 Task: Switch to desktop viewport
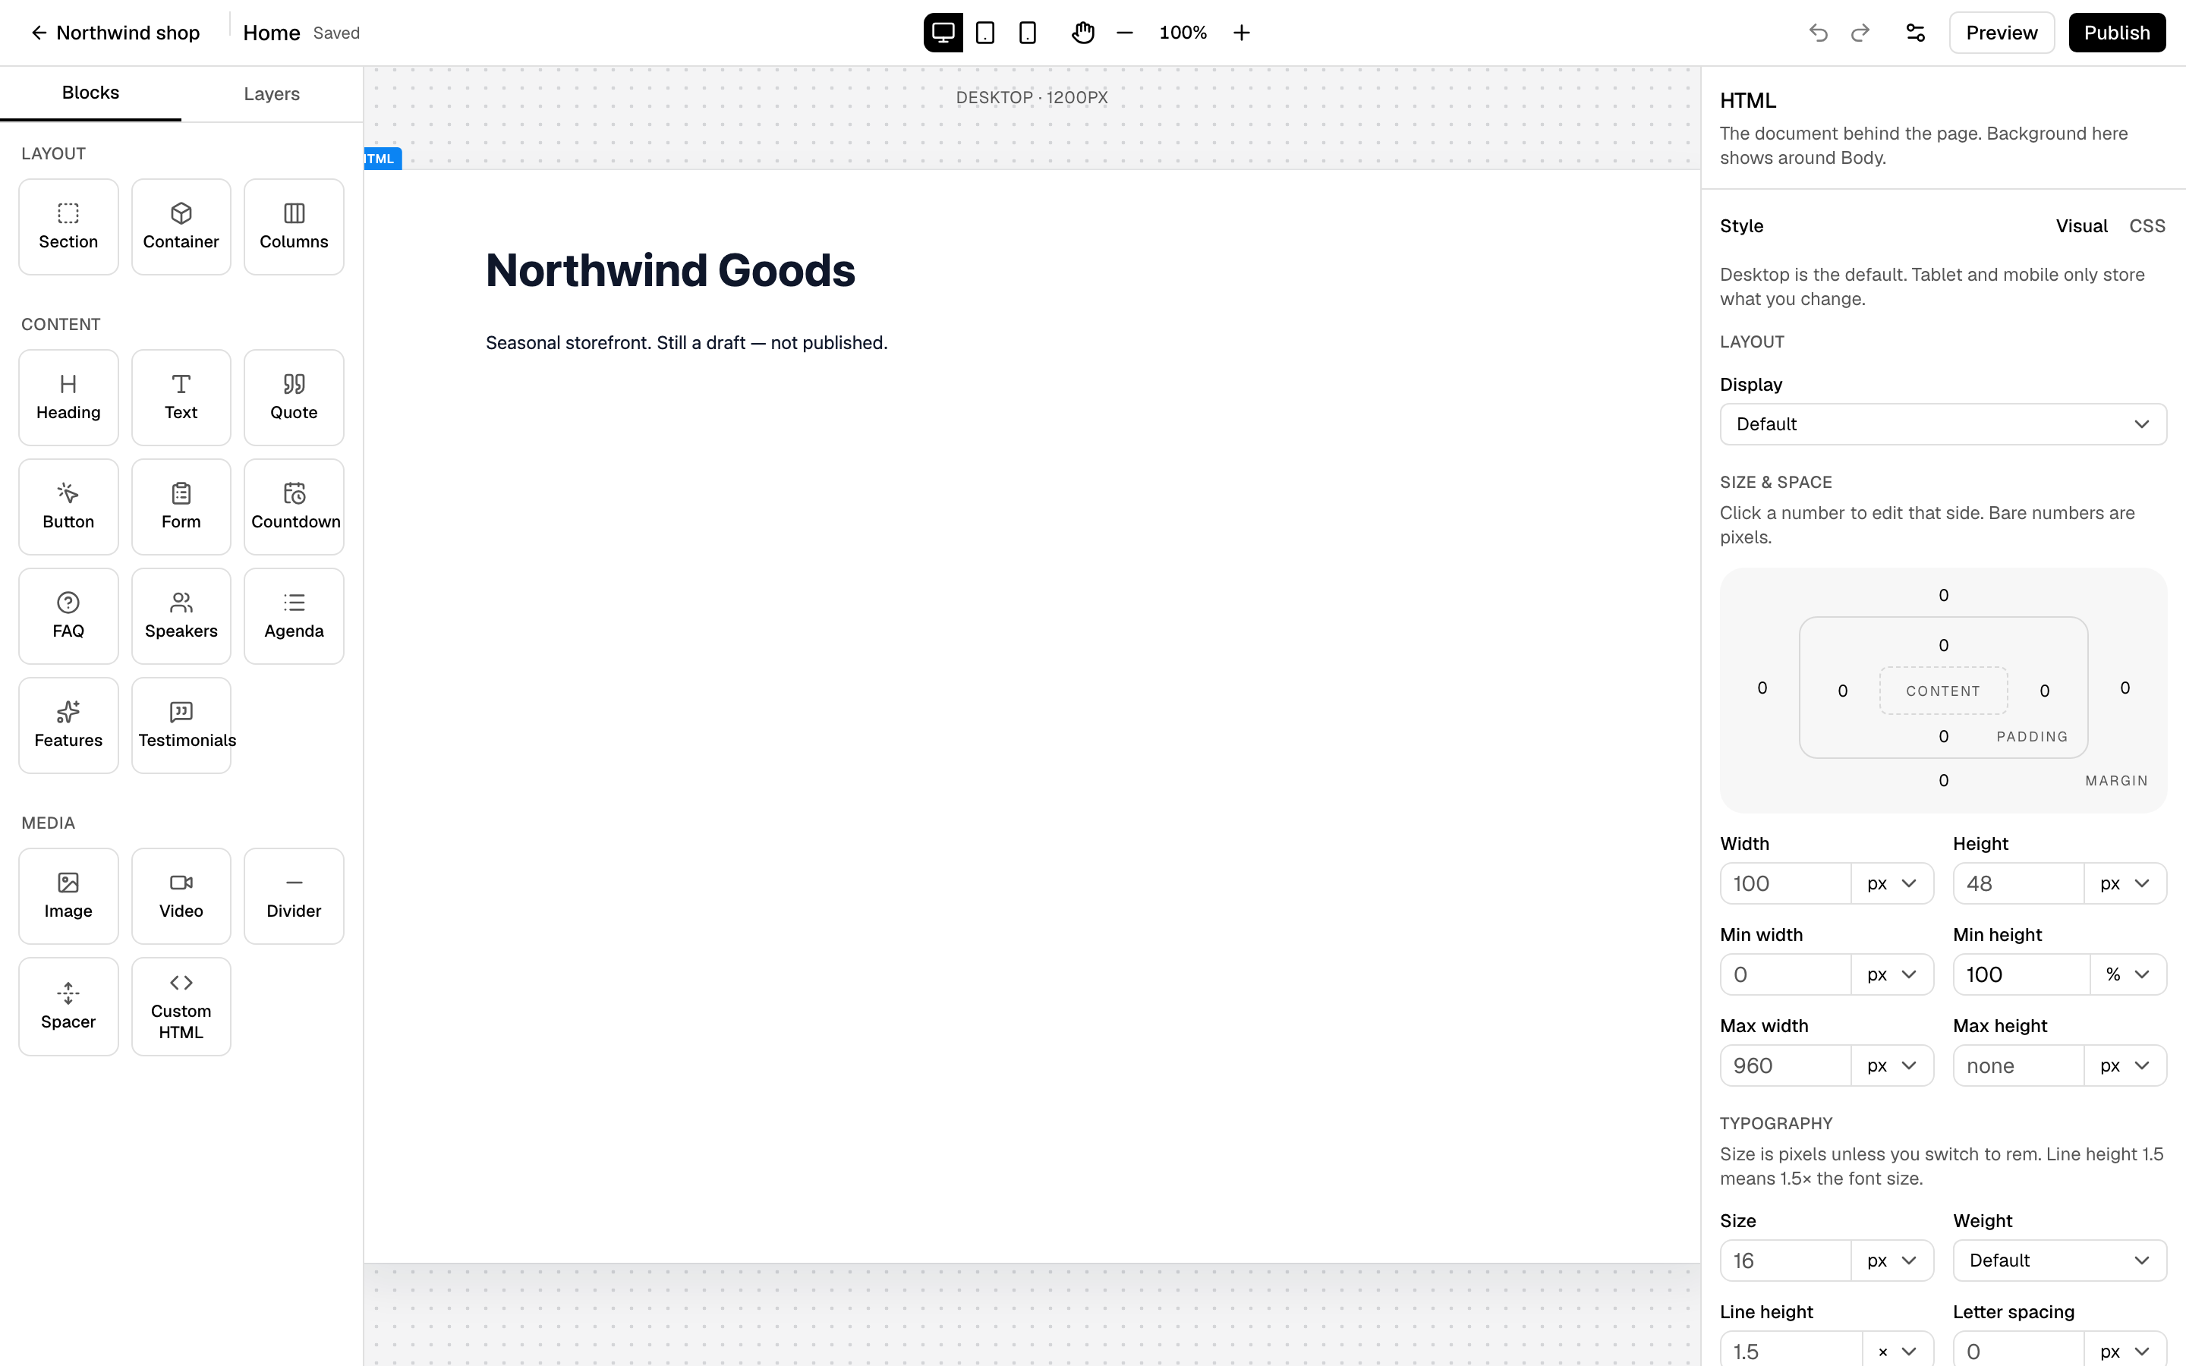943,33
